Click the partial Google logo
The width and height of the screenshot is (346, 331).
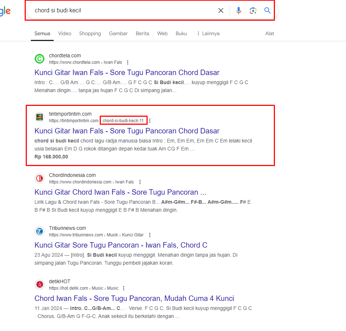click(5, 11)
